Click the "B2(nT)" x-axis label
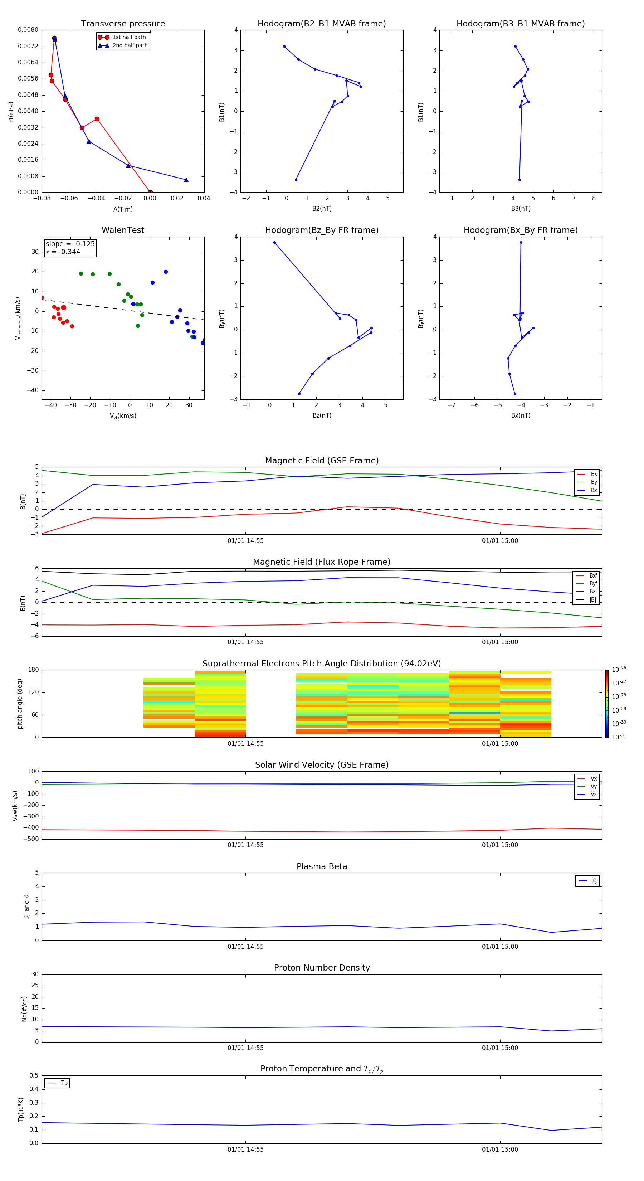 click(x=322, y=209)
